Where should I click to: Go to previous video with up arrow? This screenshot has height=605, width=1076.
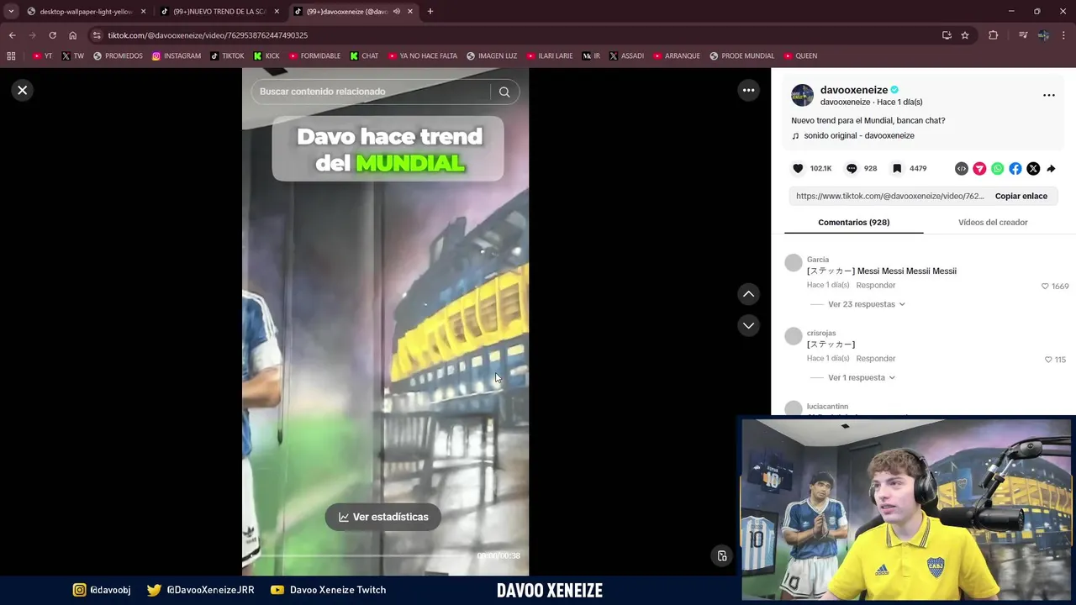click(x=748, y=294)
